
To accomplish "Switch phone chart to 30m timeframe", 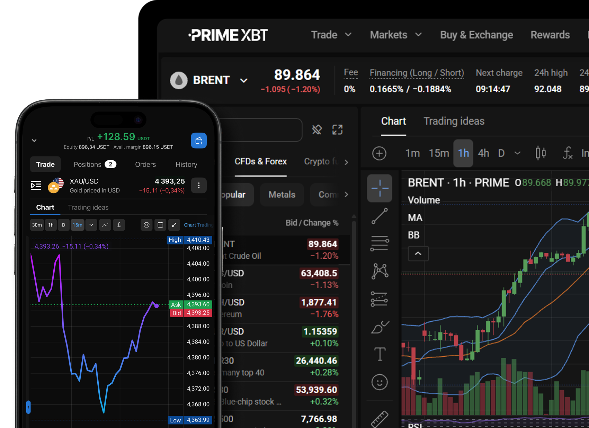I will pyautogui.click(x=37, y=225).
